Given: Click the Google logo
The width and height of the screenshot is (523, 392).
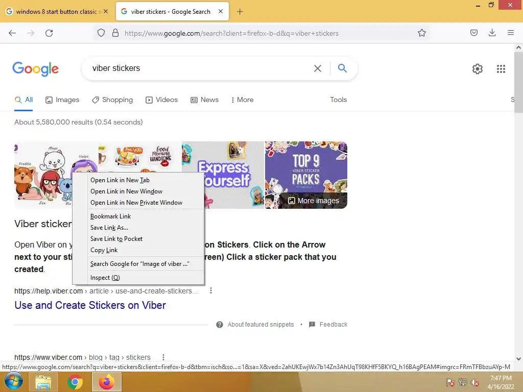Looking at the screenshot, I should 36,69.
